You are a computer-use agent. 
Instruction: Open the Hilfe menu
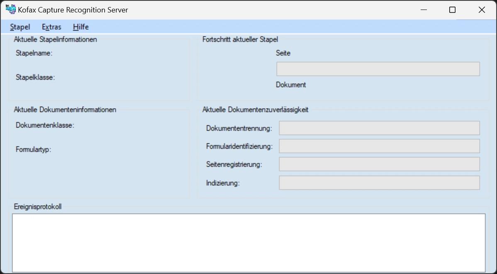point(80,27)
